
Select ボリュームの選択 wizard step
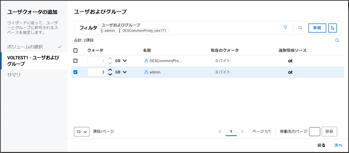point(25,47)
